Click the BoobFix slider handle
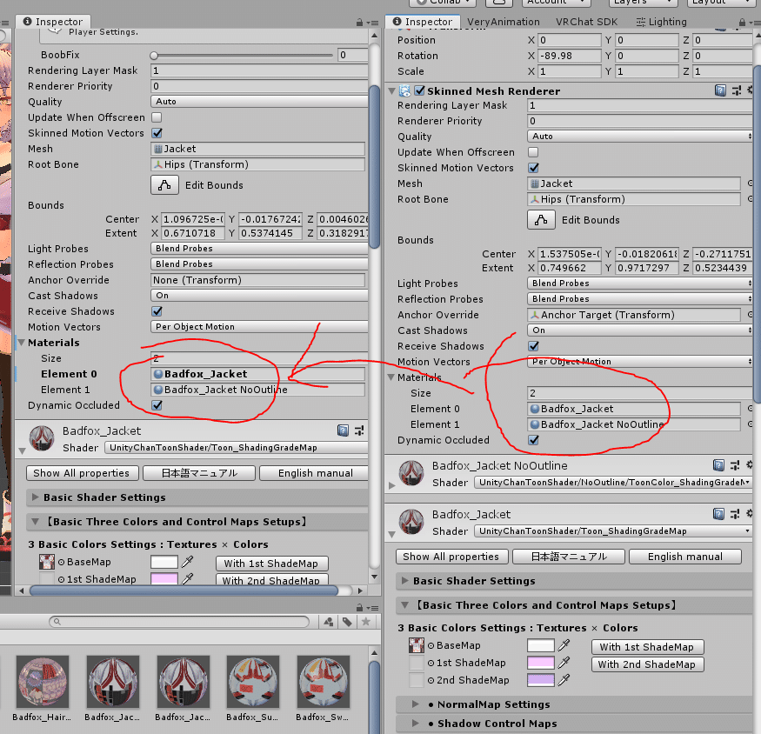The image size is (761, 734). pyautogui.click(x=154, y=56)
